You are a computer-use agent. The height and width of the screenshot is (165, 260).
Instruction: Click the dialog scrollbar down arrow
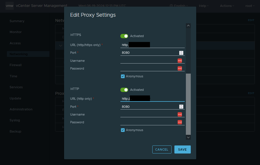[188, 137]
